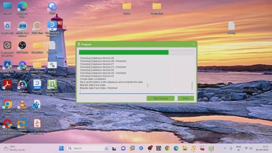Select New folder on desktop
The image size is (272, 153).
point(37,47)
